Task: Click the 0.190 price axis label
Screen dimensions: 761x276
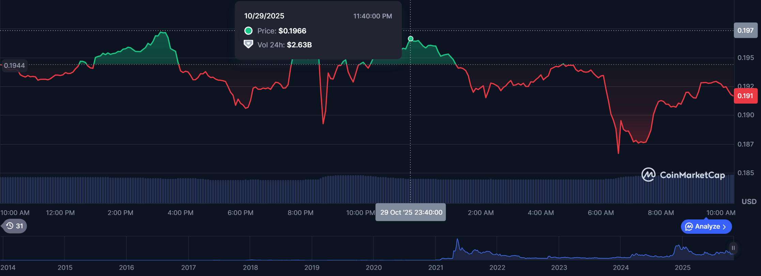Action: [745, 115]
